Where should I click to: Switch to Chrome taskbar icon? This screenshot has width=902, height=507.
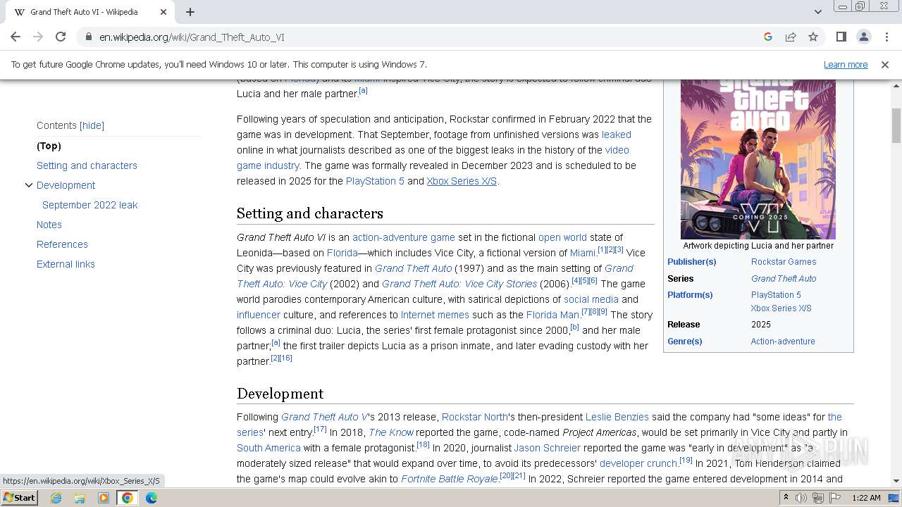tap(128, 498)
